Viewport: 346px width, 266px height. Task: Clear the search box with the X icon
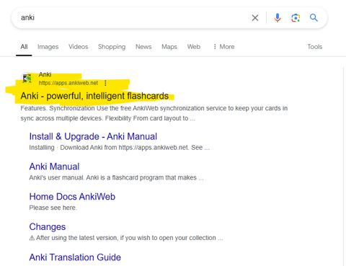[x=255, y=18]
